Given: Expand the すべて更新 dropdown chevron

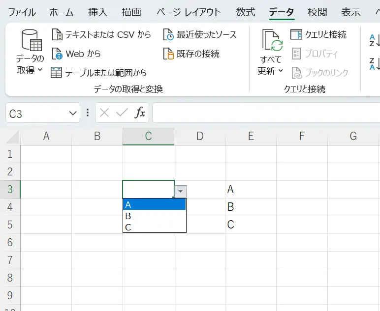Looking at the screenshot, I should 281,71.
